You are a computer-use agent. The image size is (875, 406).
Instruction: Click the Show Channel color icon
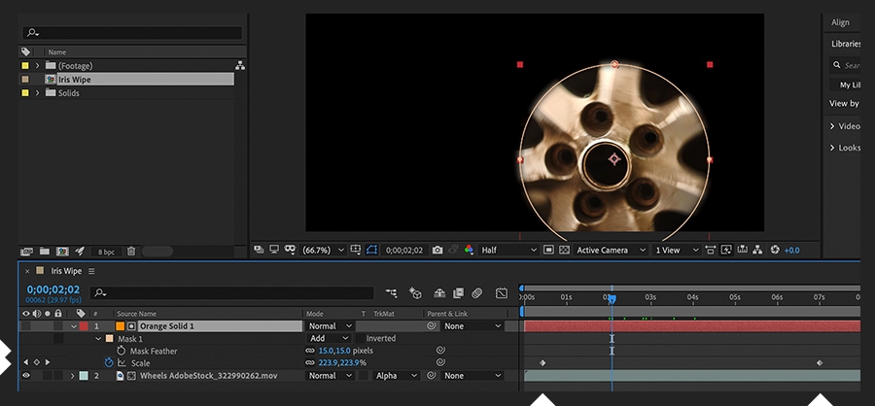tap(469, 250)
